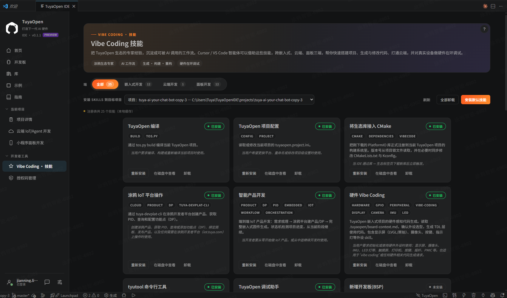Click the cloud sync icon in status bar
Image resolution: width=507 pixels, height=298 pixels.
pos(34,295)
